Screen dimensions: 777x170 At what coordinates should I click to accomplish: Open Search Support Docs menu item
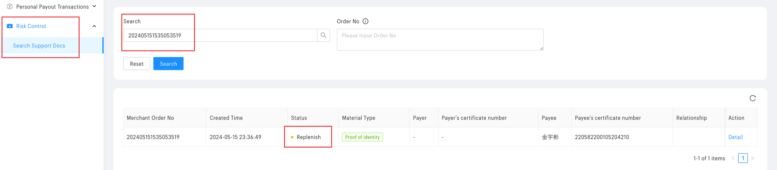39,46
